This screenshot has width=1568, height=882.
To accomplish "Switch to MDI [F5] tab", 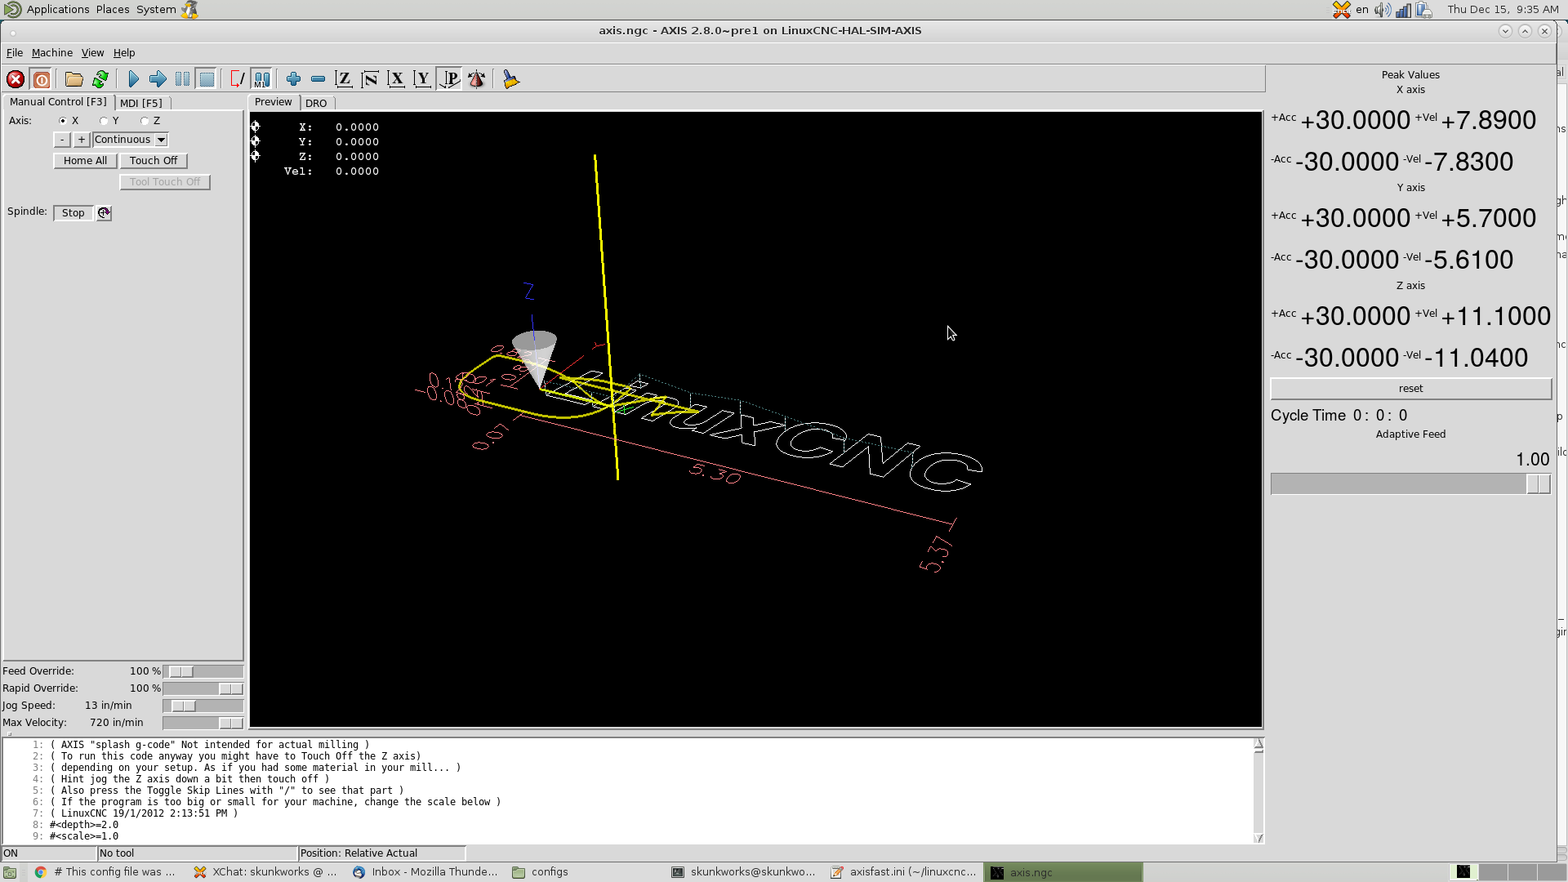I will [141, 103].
